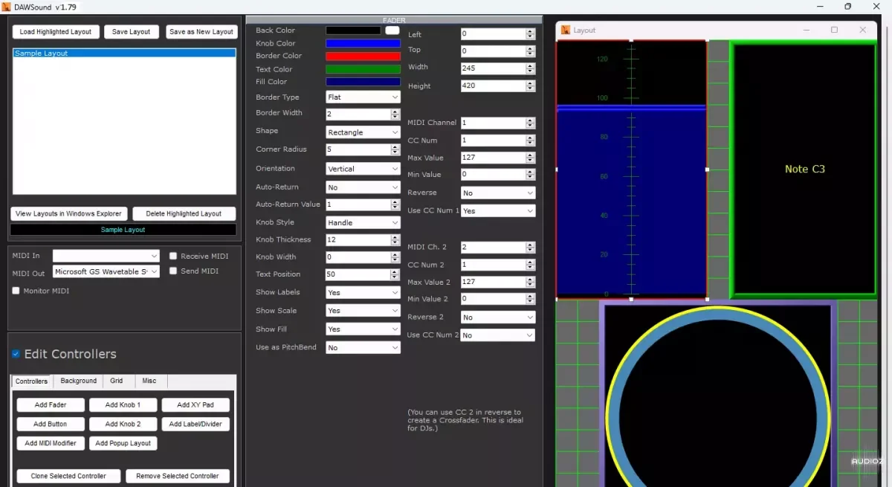The image size is (892, 487).
Task: Open the Show Scale dropdown
Action: coord(363,311)
